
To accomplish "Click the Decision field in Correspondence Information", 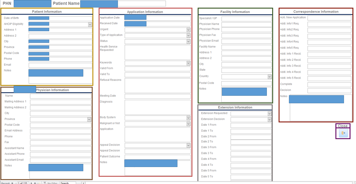I will coord(329,90).
